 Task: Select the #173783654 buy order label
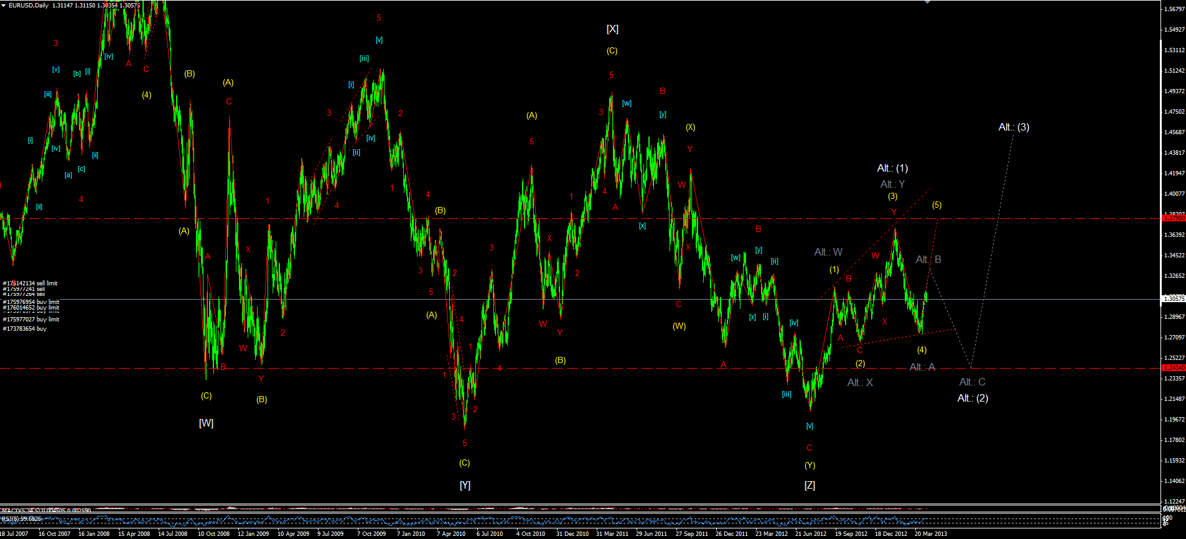click(25, 329)
